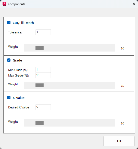Click the Cut/Fill Depth weight slider track
The height and width of the screenshot is (149, 138).
point(69,48)
